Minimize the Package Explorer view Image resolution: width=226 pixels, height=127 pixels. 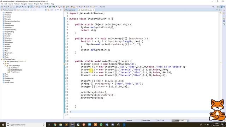pos(58,10)
